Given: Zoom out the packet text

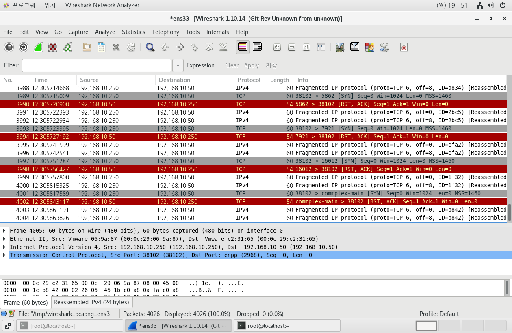Looking at the screenshot, I should [292, 47].
